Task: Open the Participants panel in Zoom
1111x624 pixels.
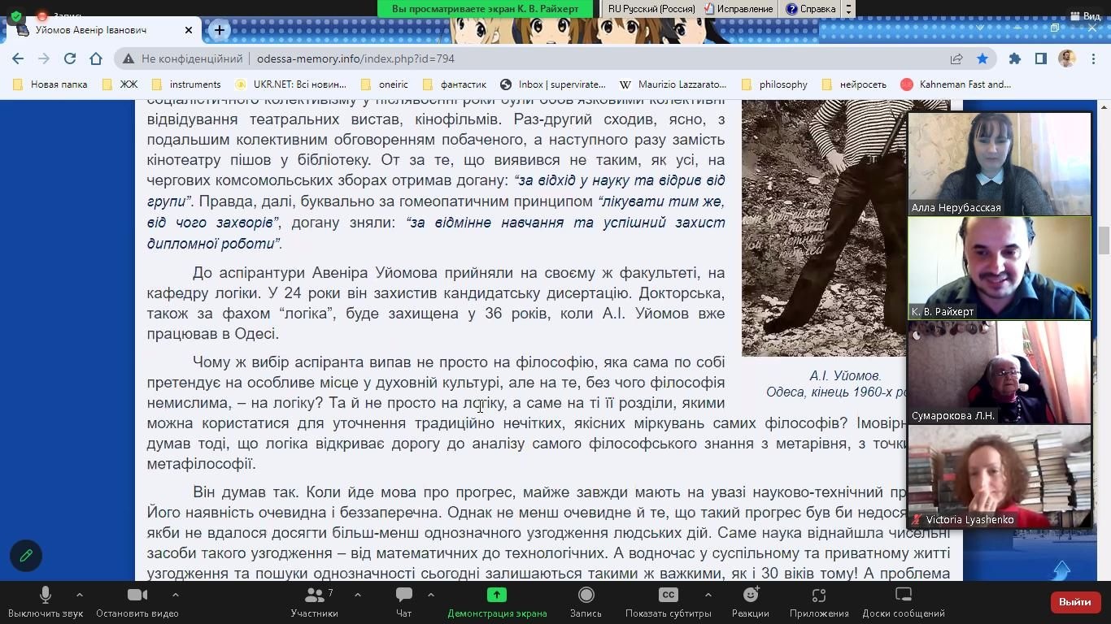Action: [314, 602]
